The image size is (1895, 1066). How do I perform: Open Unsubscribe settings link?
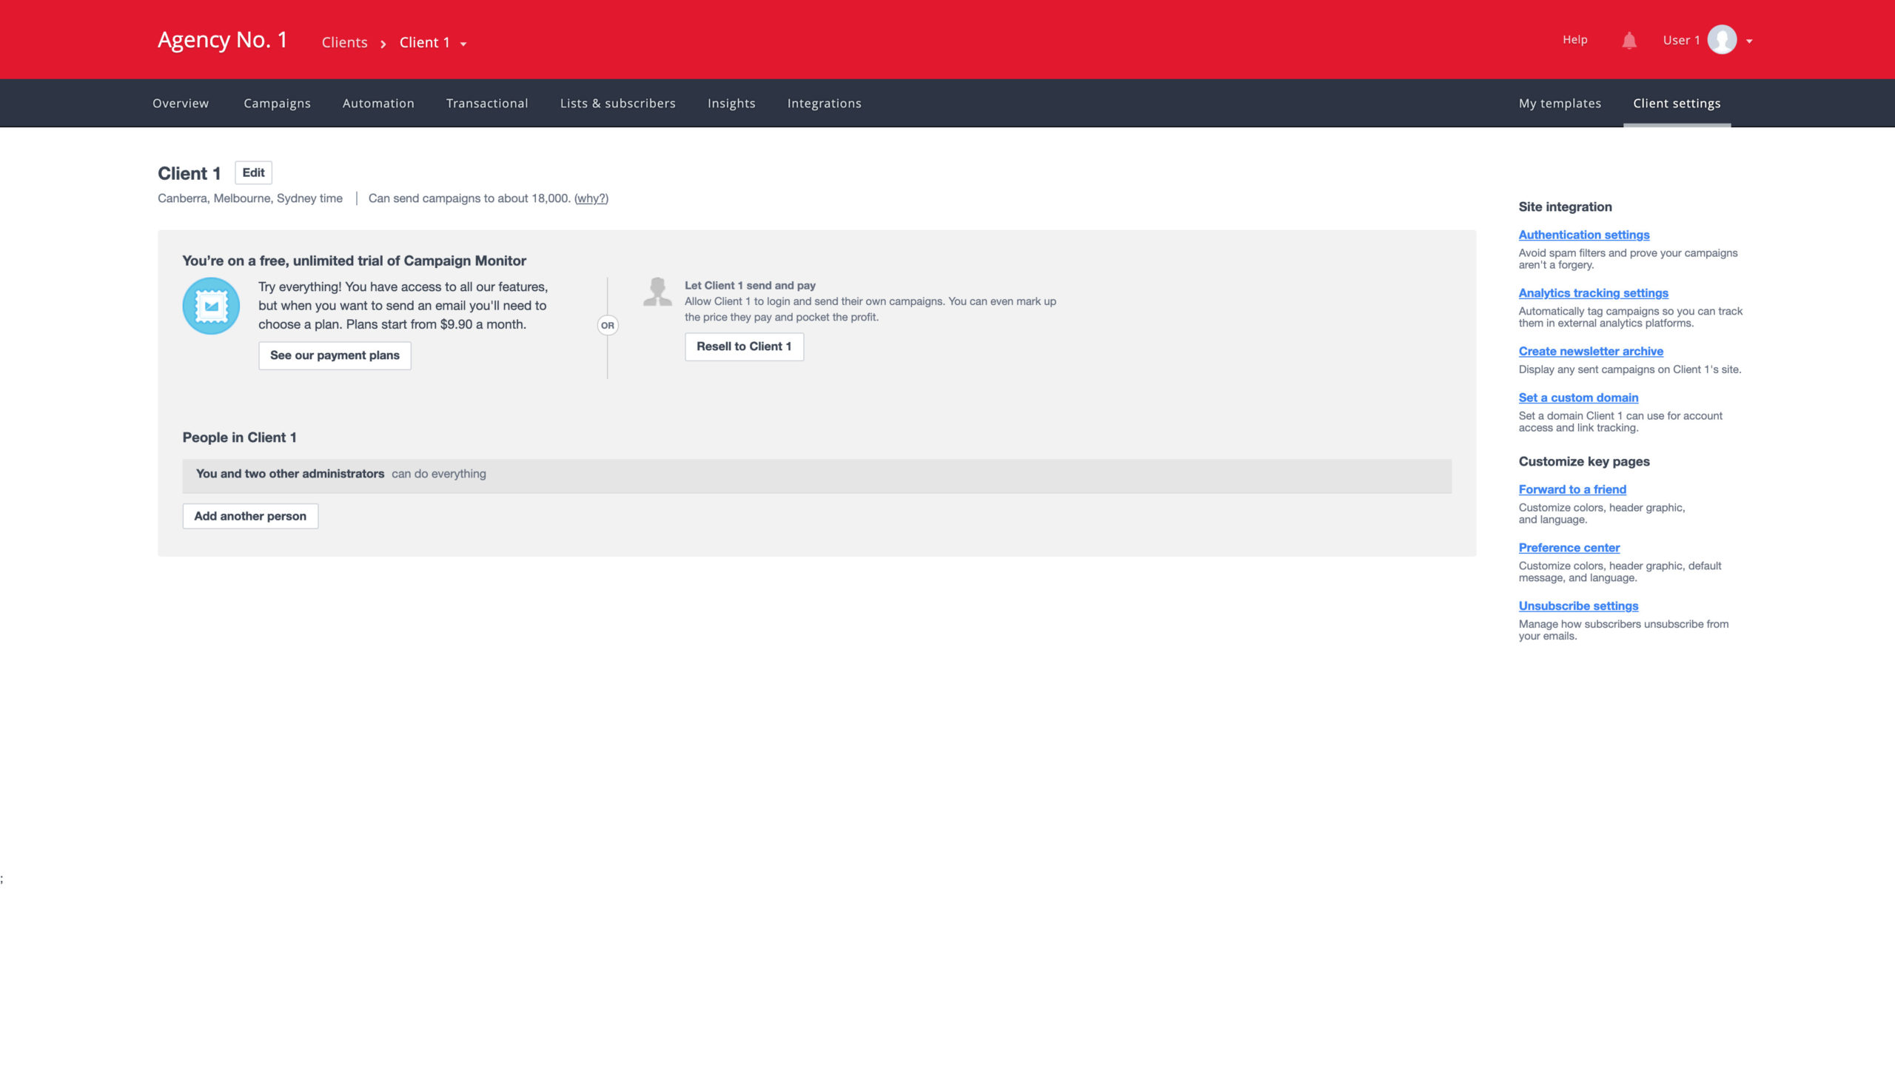(1578, 606)
